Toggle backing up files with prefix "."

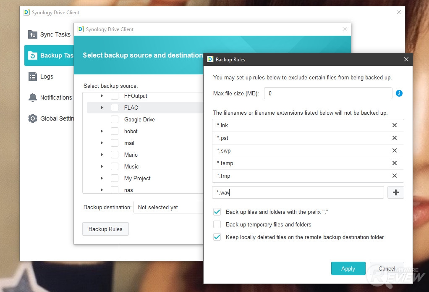[217, 212]
